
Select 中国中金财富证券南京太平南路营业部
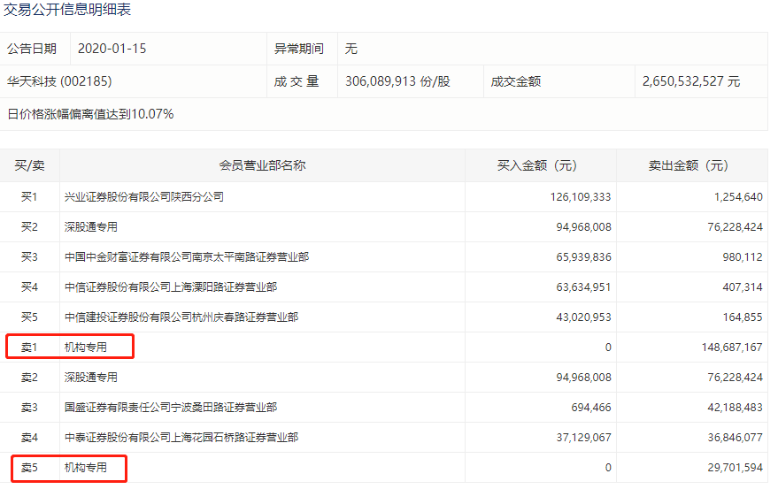pos(187,257)
